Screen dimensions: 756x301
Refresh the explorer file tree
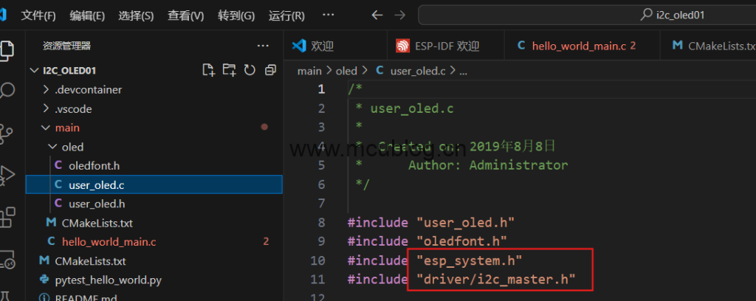coord(250,70)
